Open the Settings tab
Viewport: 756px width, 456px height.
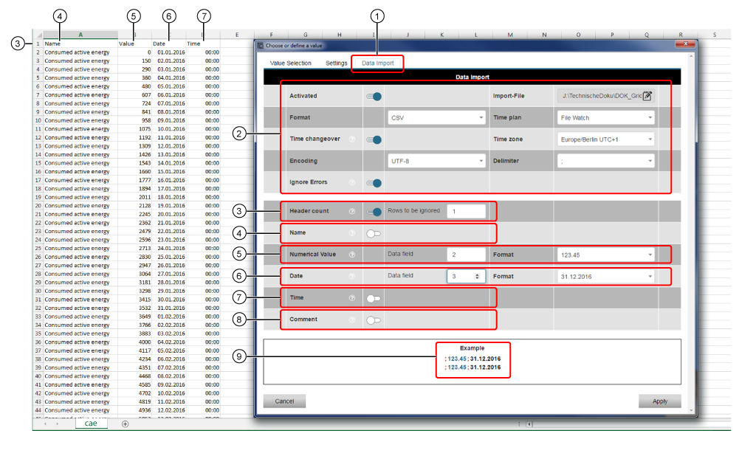click(x=337, y=63)
